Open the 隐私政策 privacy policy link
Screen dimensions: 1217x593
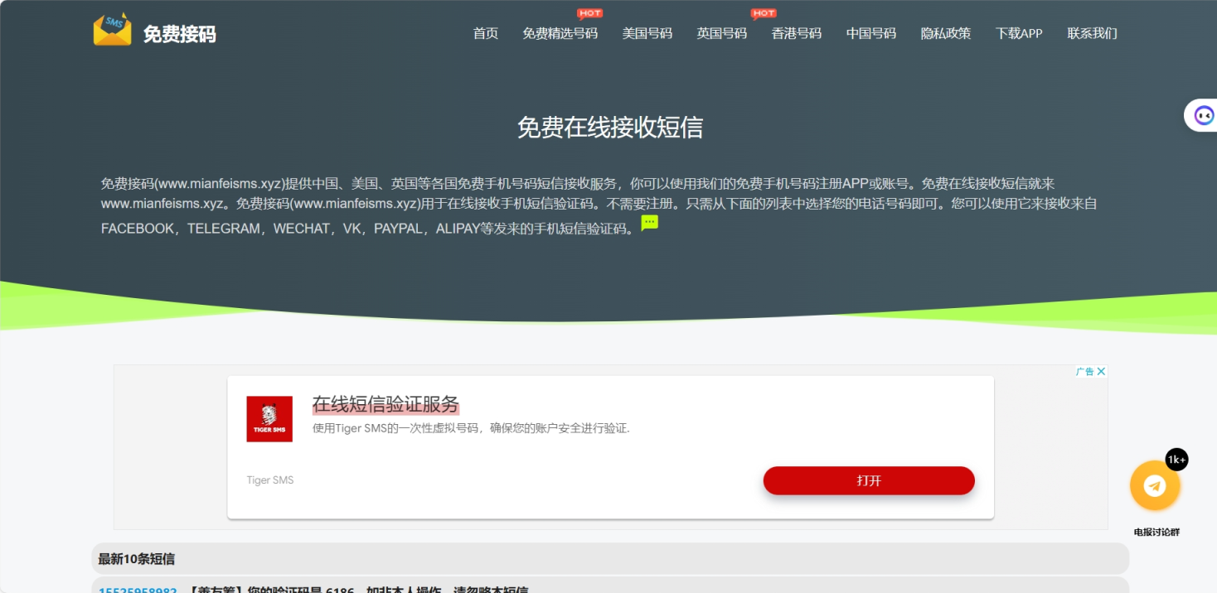pyautogui.click(x=944, y=33)
